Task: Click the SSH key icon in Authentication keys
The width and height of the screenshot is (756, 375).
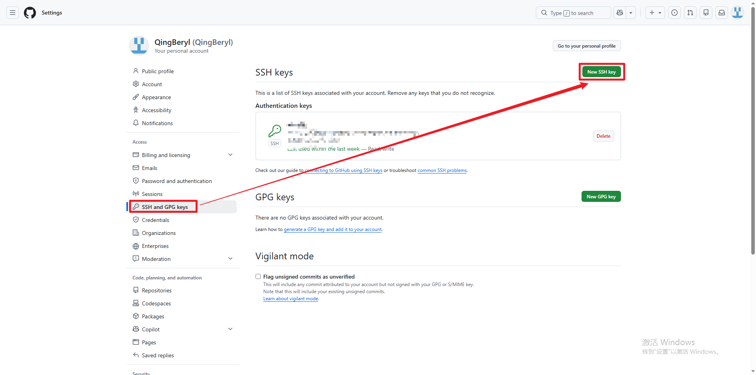Action: pyautogui.click(x=275, y=131)
